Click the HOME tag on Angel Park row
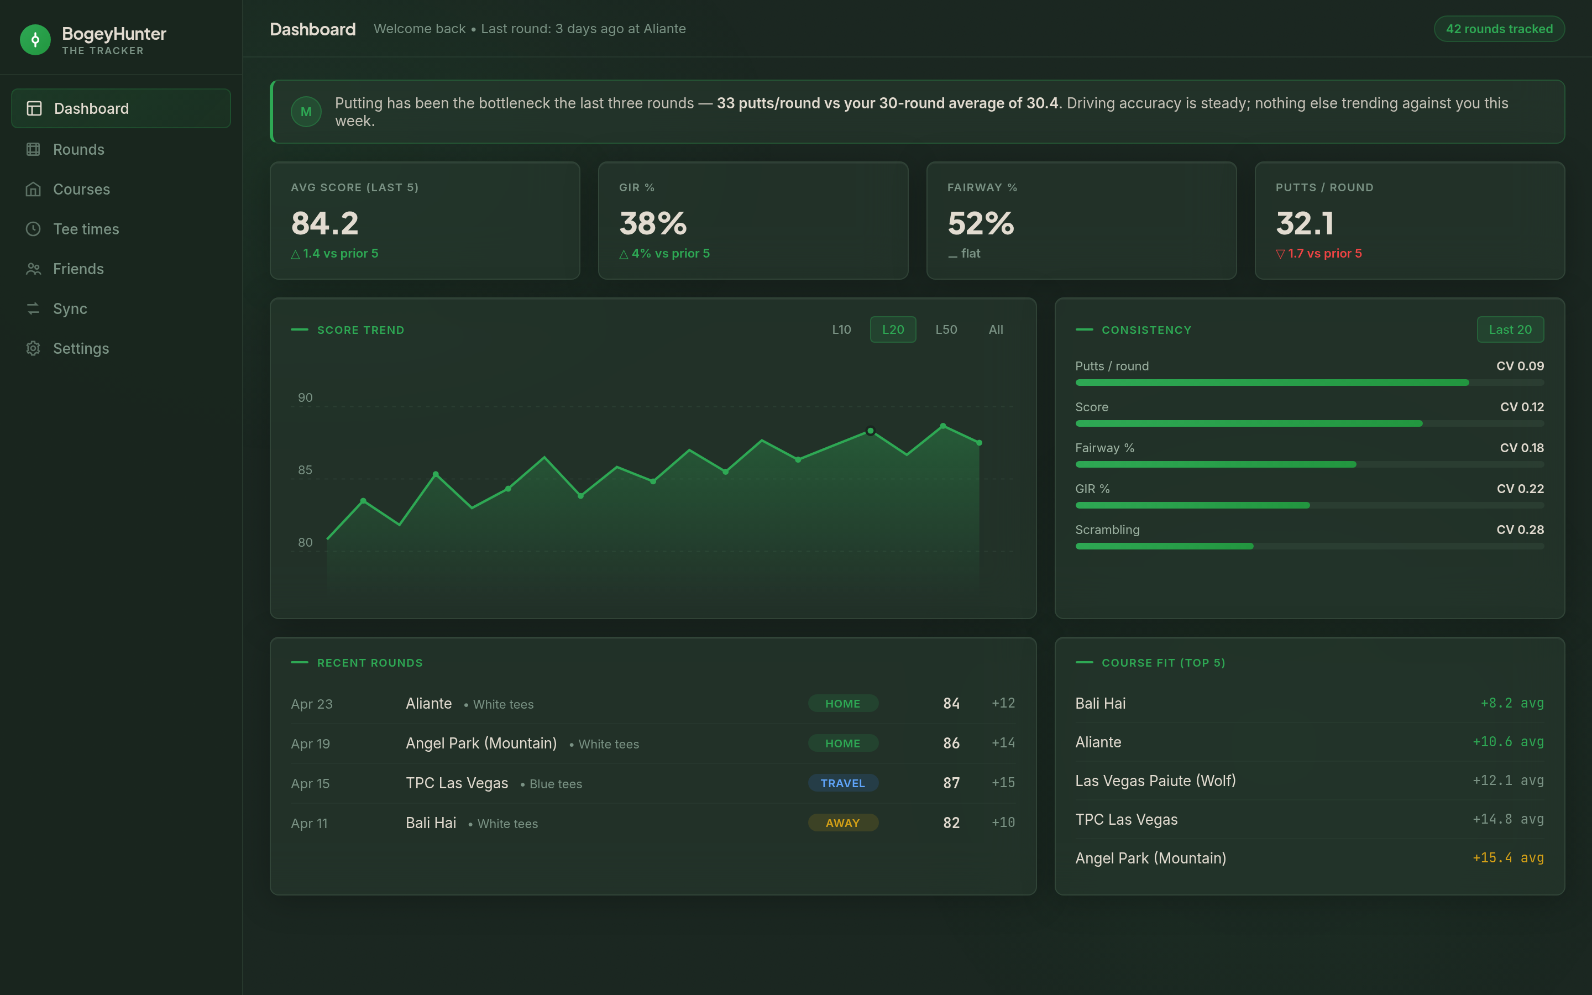The height and width of the screenshot is (995, 1592). tap(842, 743)
